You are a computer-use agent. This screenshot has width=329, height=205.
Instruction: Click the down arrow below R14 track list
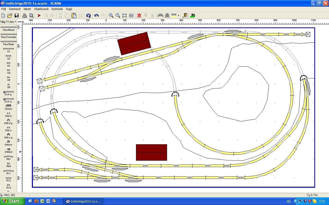pos(8,191)
